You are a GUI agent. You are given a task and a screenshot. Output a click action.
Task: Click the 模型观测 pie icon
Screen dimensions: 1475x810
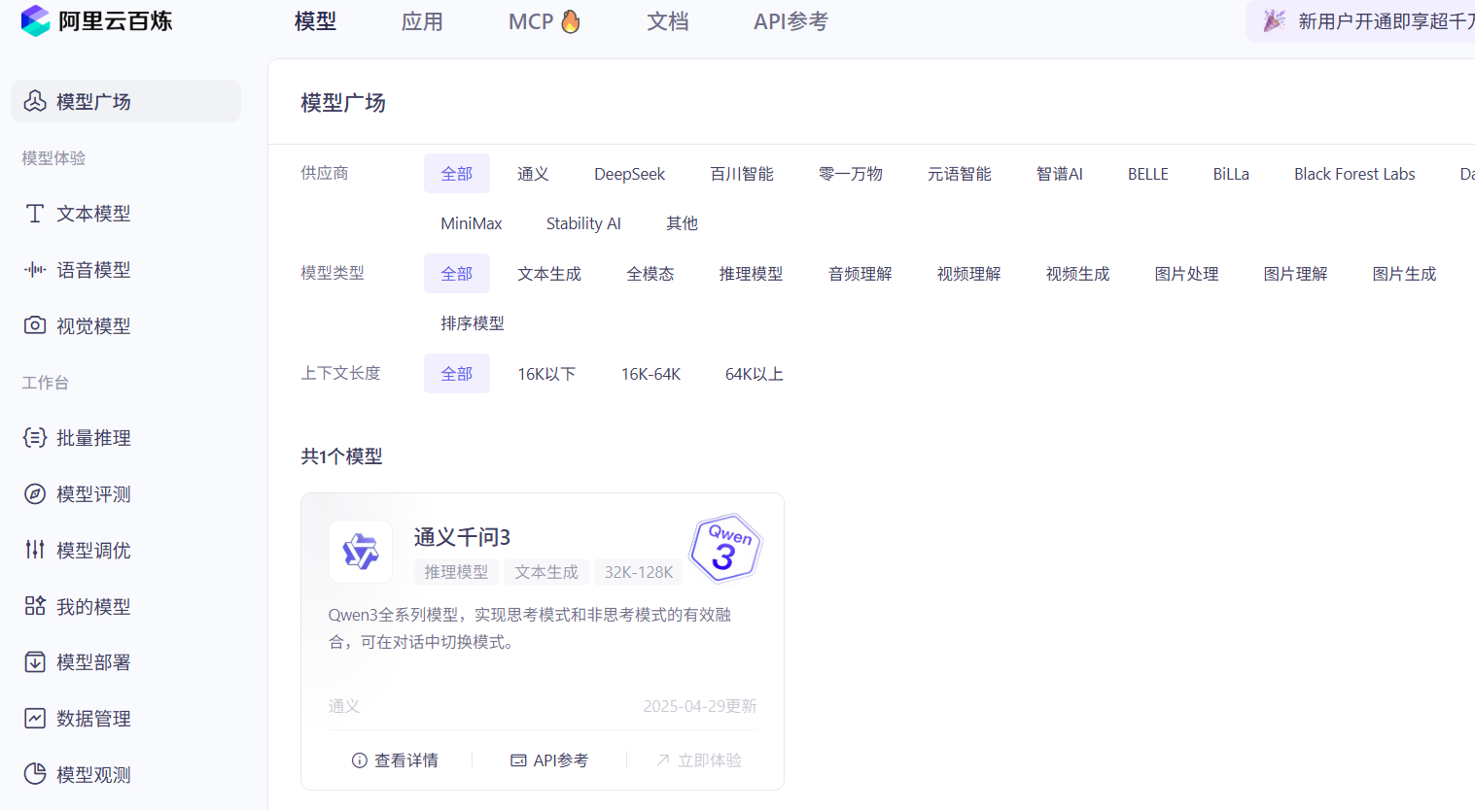coord(35,774)
